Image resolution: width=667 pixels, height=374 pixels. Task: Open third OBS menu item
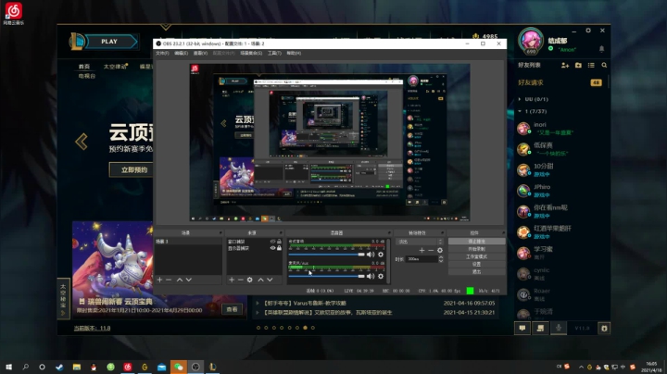(x=200, y=53)
